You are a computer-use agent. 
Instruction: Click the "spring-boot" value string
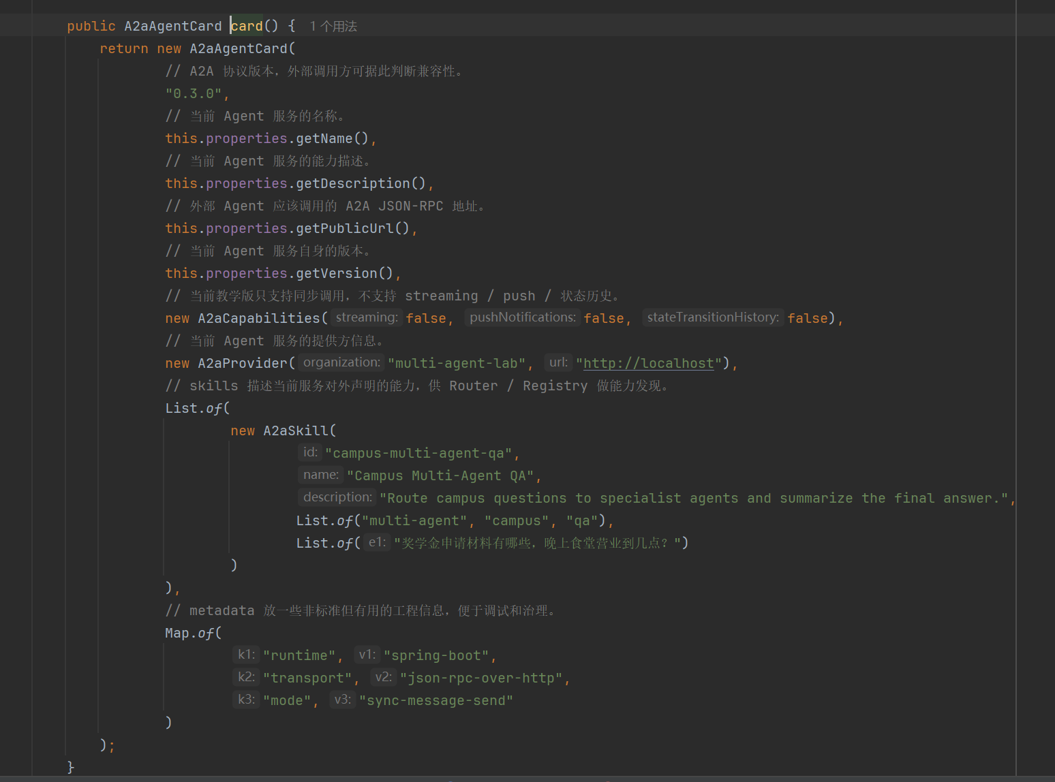(x=435, y=655)
